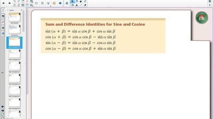Click the Screen Shade icon
Screen dimensions: 213x119
tap(27, 5)
